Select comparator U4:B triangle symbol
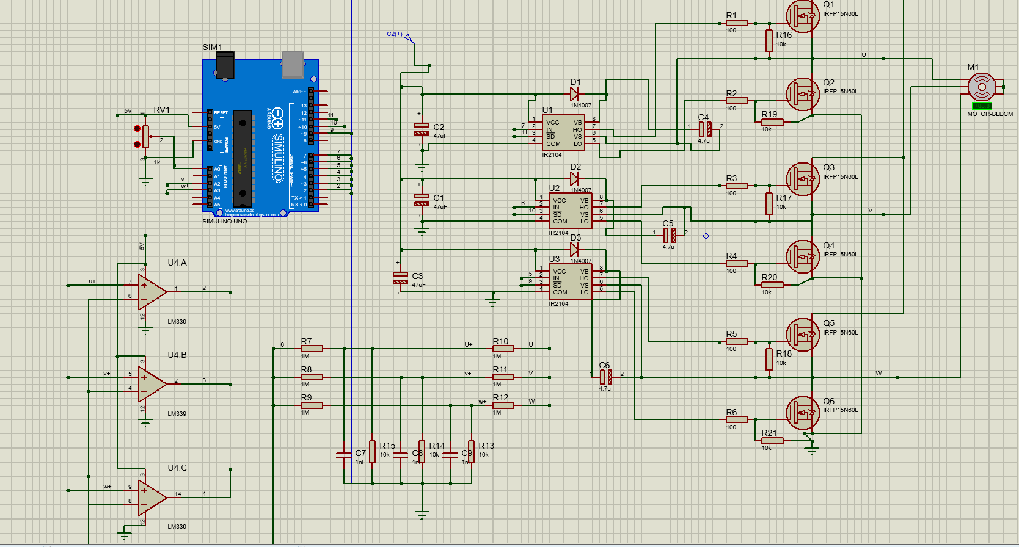 click(x=153, y=384)
